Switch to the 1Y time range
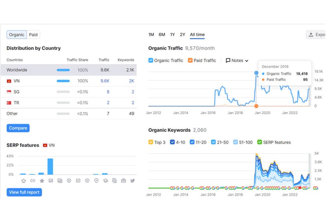Image resolution: width=326 pixels, height=217 pixels. 172,35
